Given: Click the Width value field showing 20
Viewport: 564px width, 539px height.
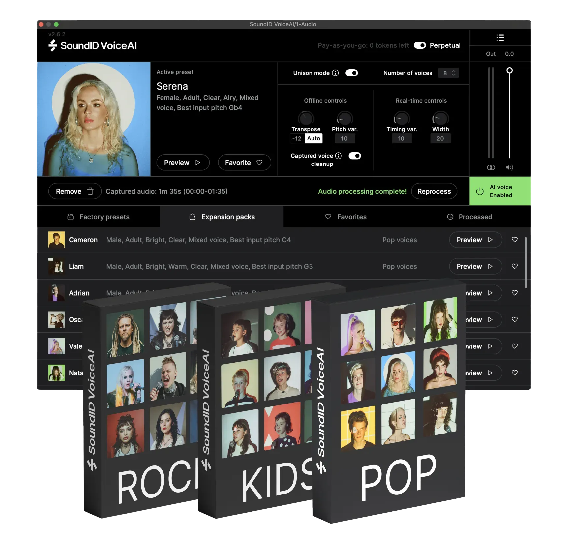Looking at the screenshot, I should (440, 138).
